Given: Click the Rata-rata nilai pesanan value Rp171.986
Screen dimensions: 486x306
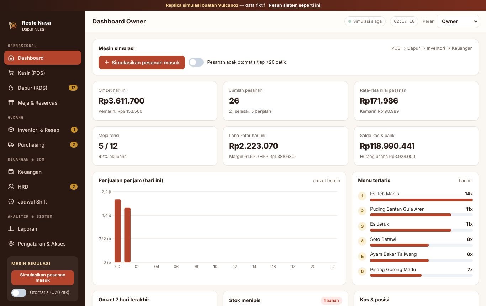Looking at the screenshot, I should [x=379, y=101].
